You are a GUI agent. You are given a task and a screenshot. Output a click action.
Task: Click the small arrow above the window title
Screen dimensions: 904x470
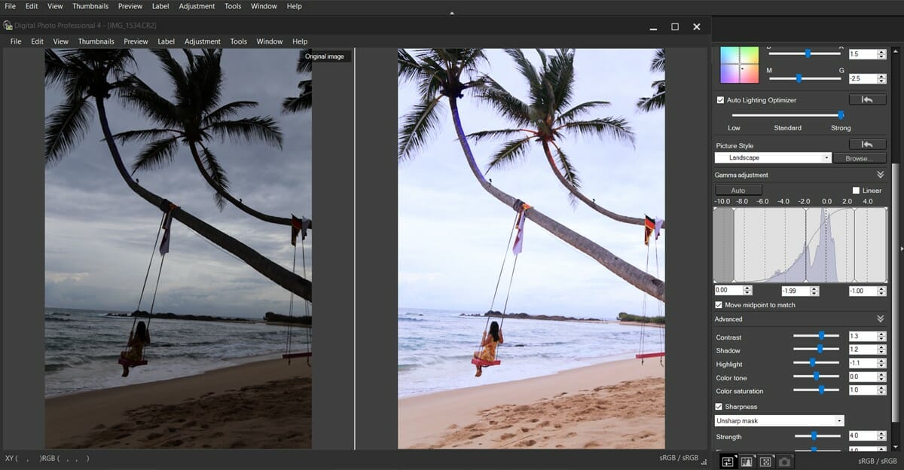pos(452,13)
